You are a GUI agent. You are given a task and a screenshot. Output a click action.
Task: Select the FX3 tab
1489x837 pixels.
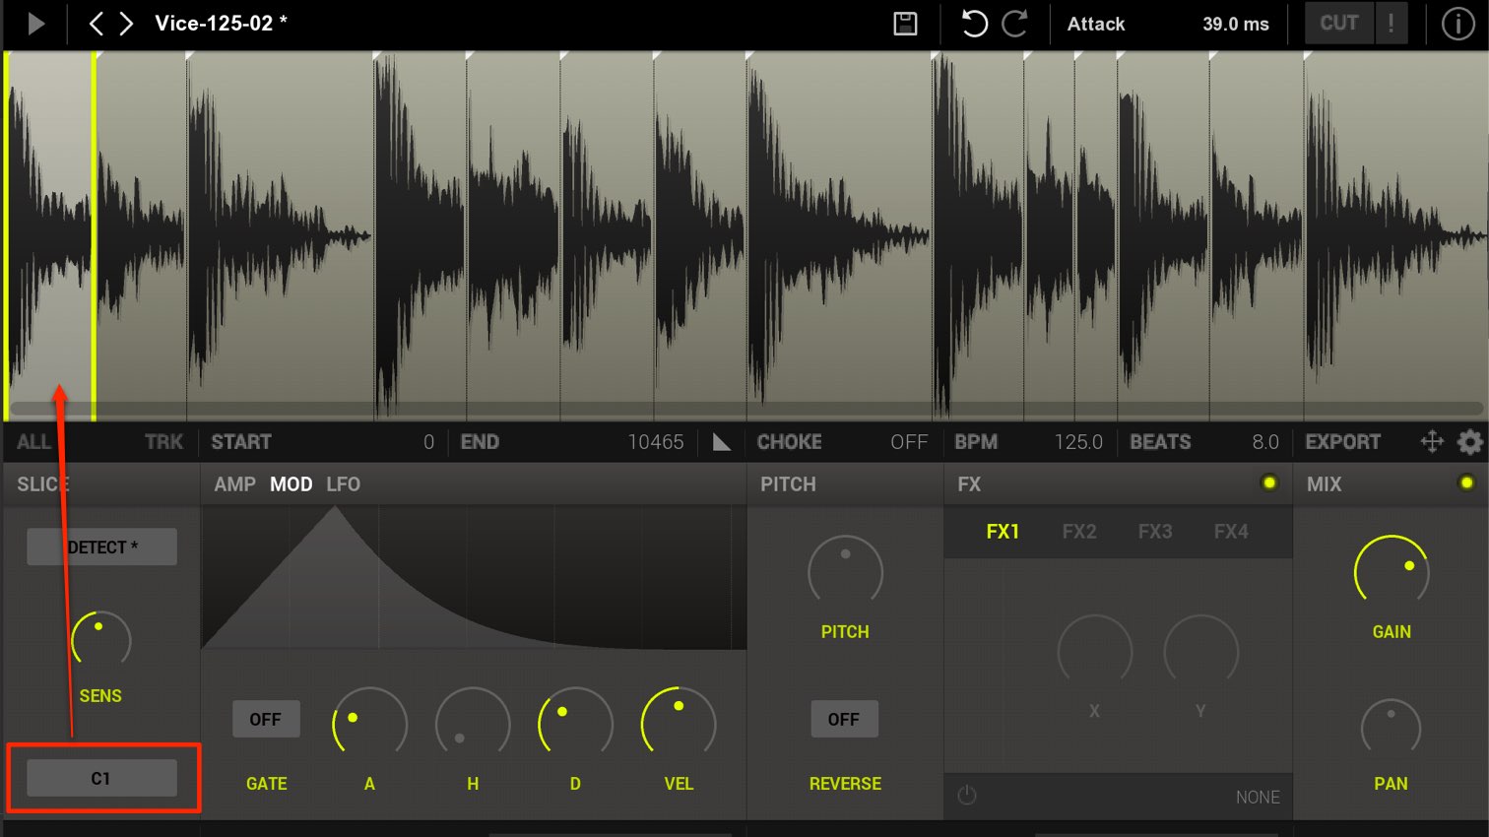[x=1155, y=532]
